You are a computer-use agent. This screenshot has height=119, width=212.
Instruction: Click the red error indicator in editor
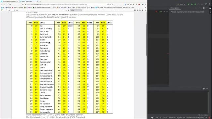click(157, 12)
